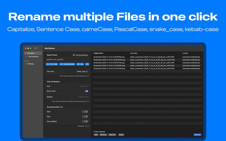Open the All placeholders link
The height and width of the screenshot is (141, 226).
[82, 55]
